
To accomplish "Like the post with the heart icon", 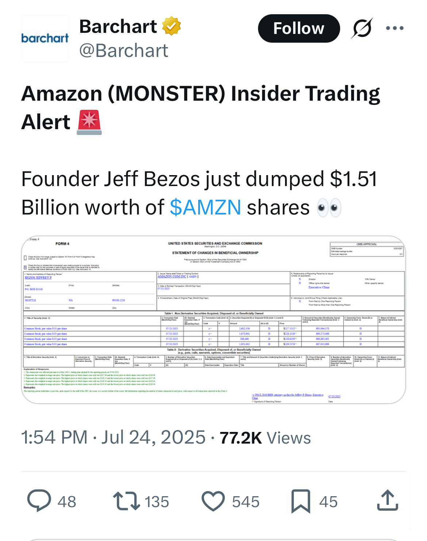I will point(213,501).
